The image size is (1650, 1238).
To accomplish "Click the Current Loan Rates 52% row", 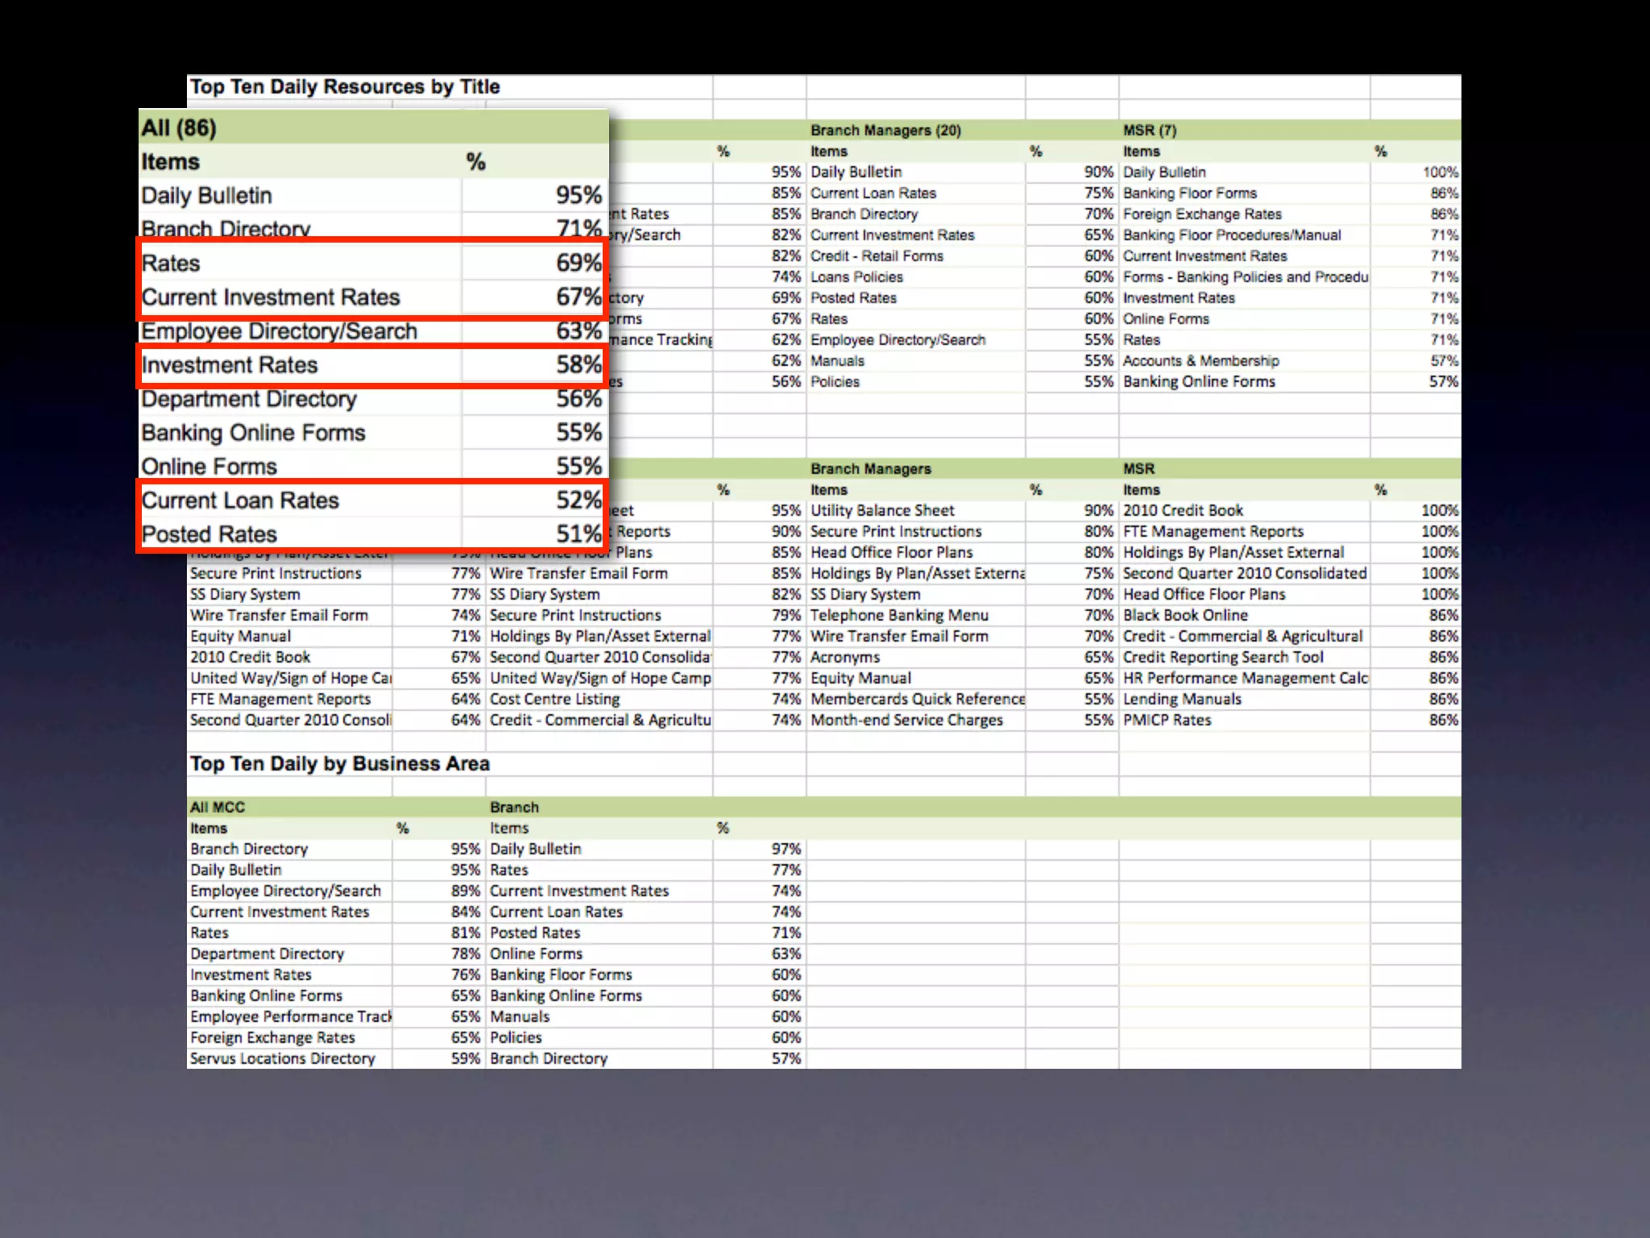I will [240, 501].
